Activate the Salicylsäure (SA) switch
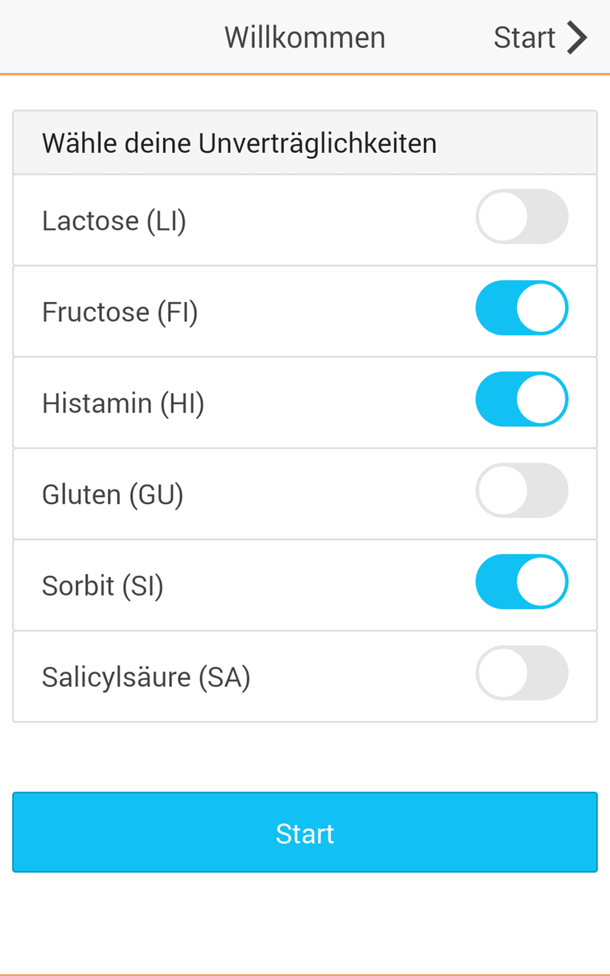The height and width of the screenshot is (976, 610). 522,673
